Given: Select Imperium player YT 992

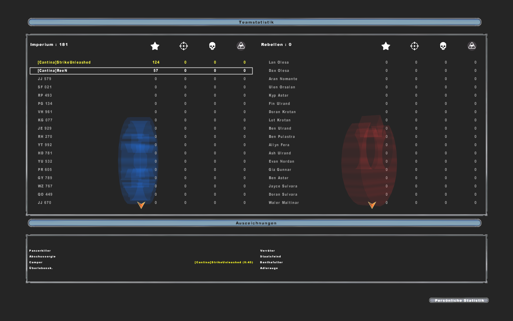Looking at the screenshot, I should click(45, 145).
